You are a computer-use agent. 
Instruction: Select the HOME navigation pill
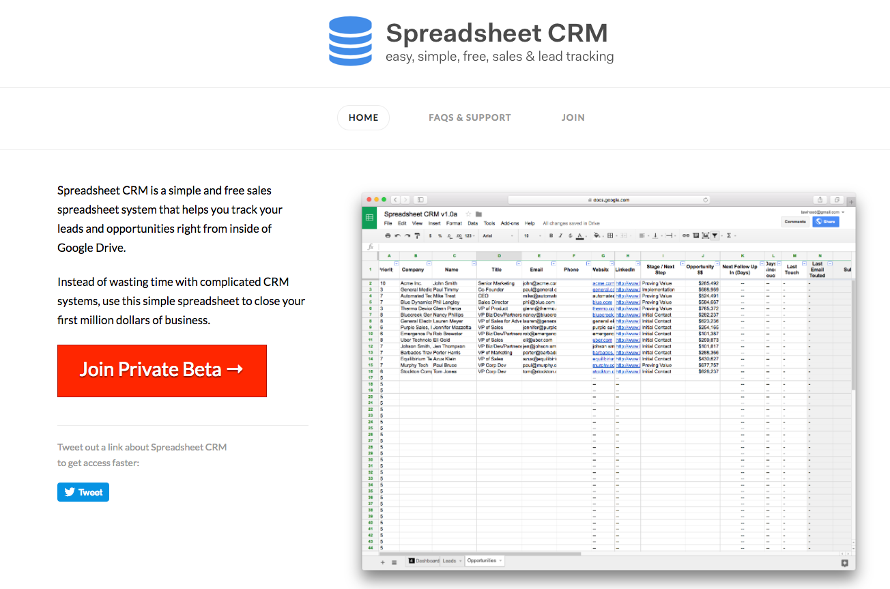click(363, 117)
